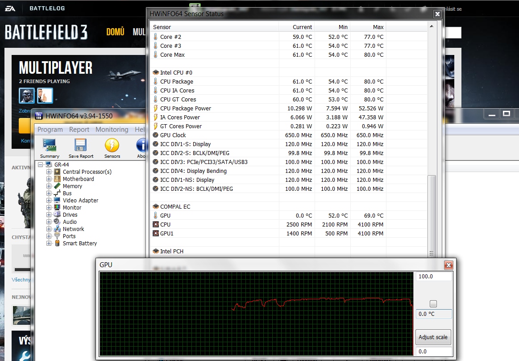Click the sensor list scroll up arrow
This screenshot has width=519, height=361.
[x=431, y=26]
